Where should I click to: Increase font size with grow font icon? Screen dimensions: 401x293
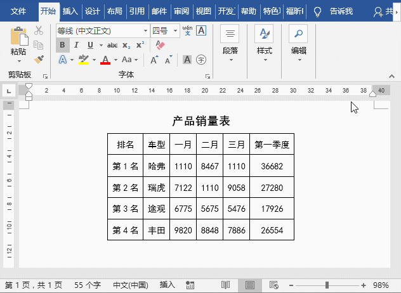(154, 60)
